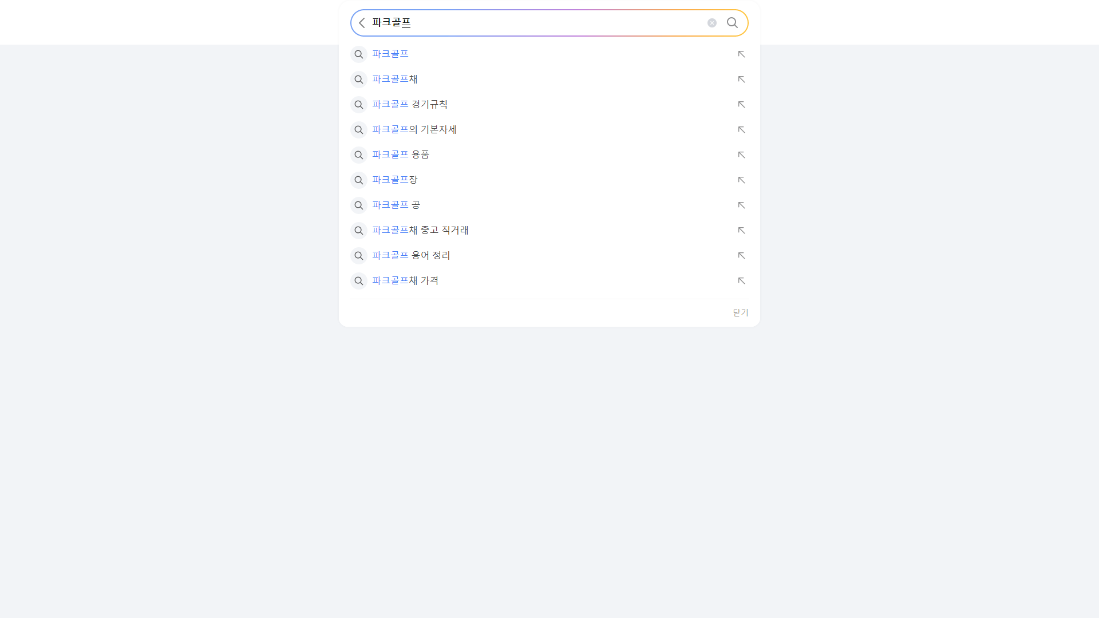
Task: Select the 파크골프채 suggestion
Action: [394, 79]
